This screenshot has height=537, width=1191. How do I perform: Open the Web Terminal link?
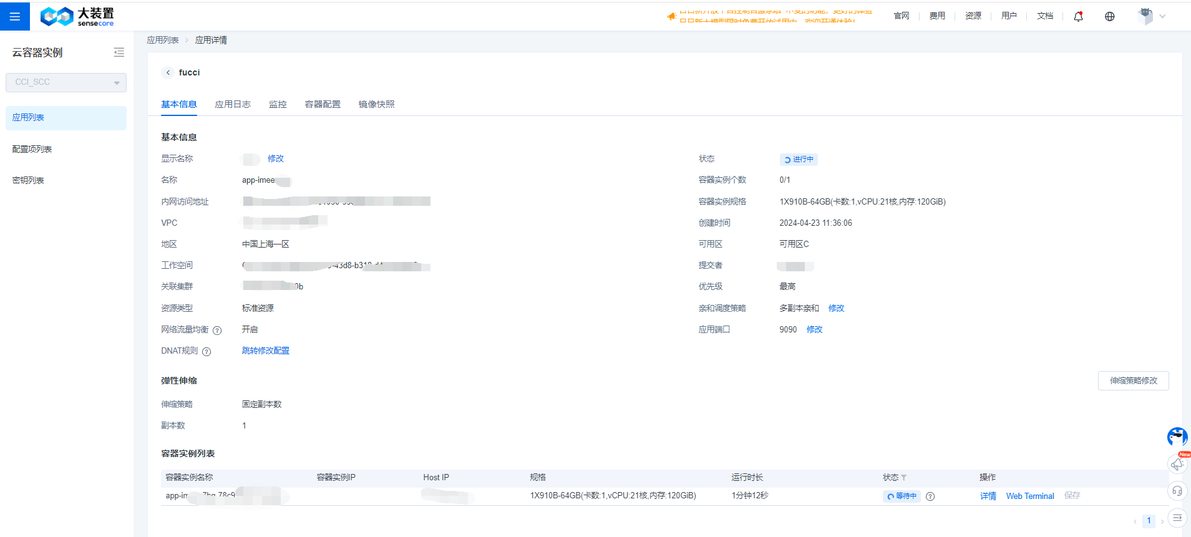(x=1030, y=496)
